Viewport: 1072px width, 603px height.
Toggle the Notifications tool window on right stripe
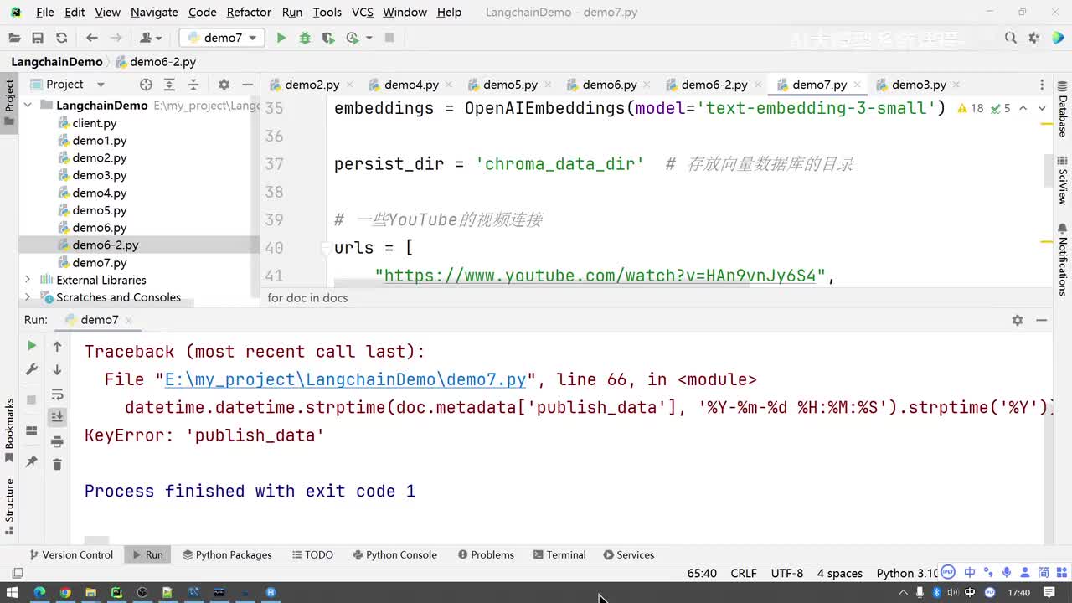tap(1063, 260)
